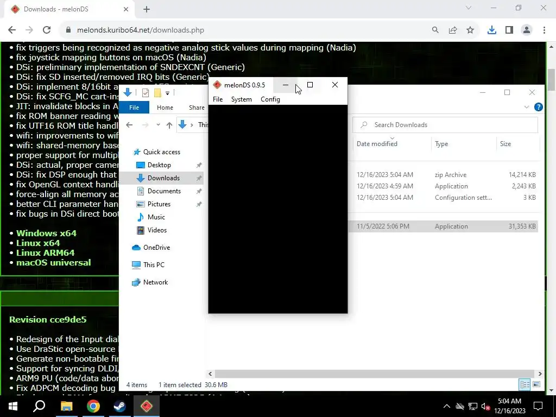
Task: Open a new Chrome tab
Action: click(147, 9)
